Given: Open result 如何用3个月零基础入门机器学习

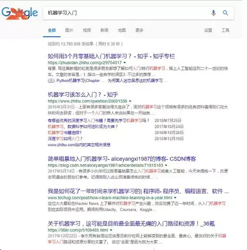Looking at the screenshot, I should 111,56.
